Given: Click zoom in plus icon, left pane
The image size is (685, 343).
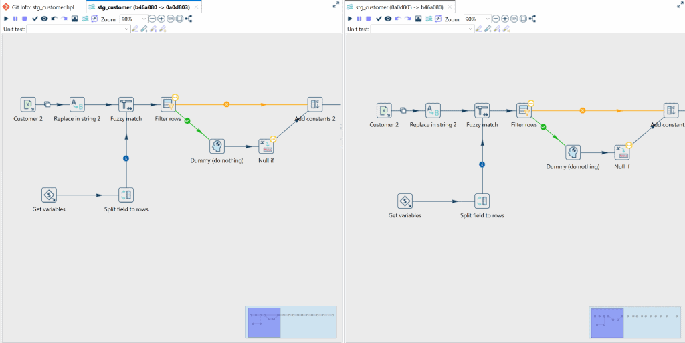Looking at the screenshot, I should click(161, 19).
